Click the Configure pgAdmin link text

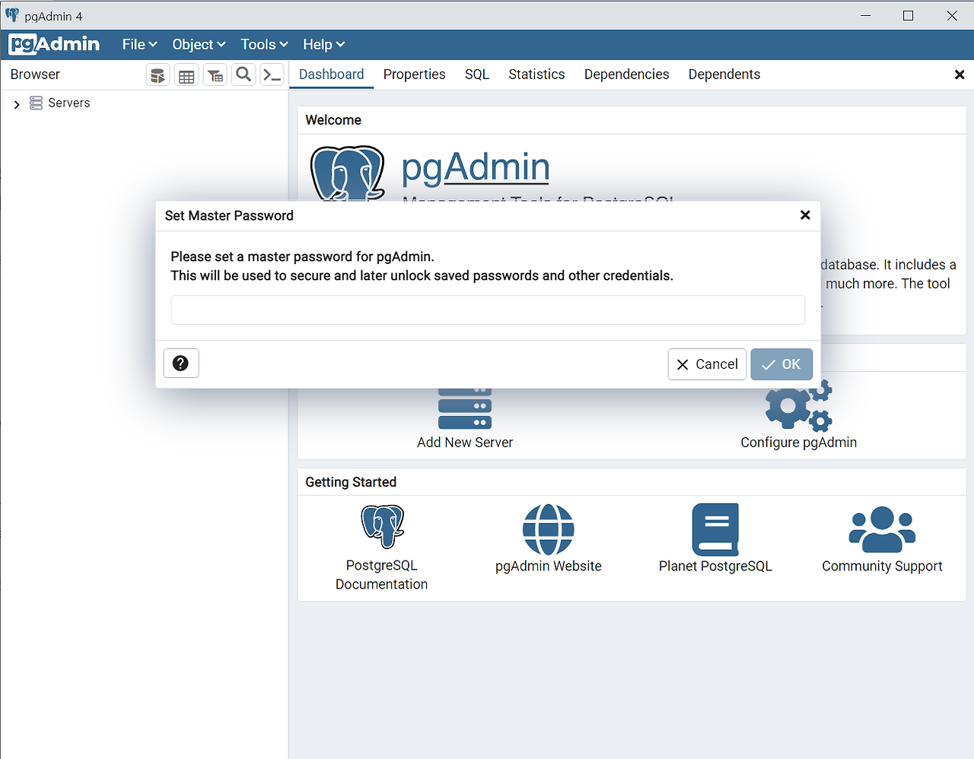coord(799,443)
